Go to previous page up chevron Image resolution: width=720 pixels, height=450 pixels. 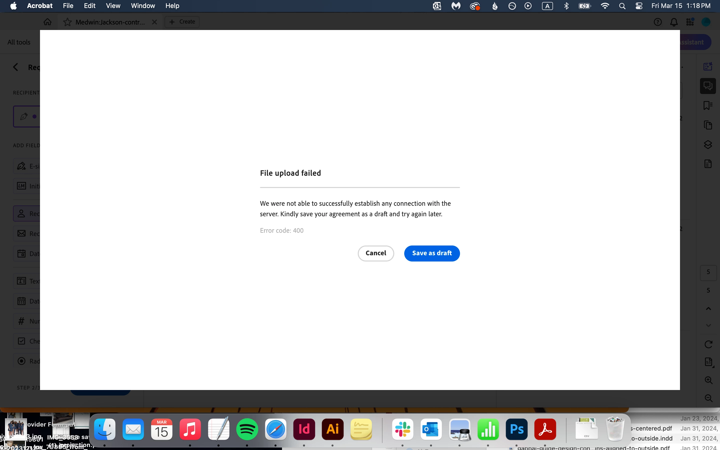708,309
